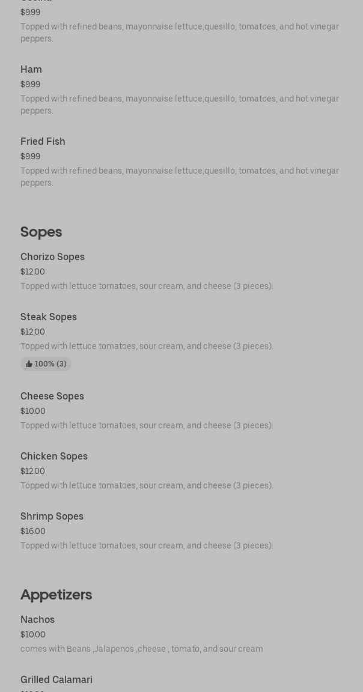Image resolution: width=363 pixels, height=692 pixels.
Task: Select the Fried Fish menu item
Action: 43,142
